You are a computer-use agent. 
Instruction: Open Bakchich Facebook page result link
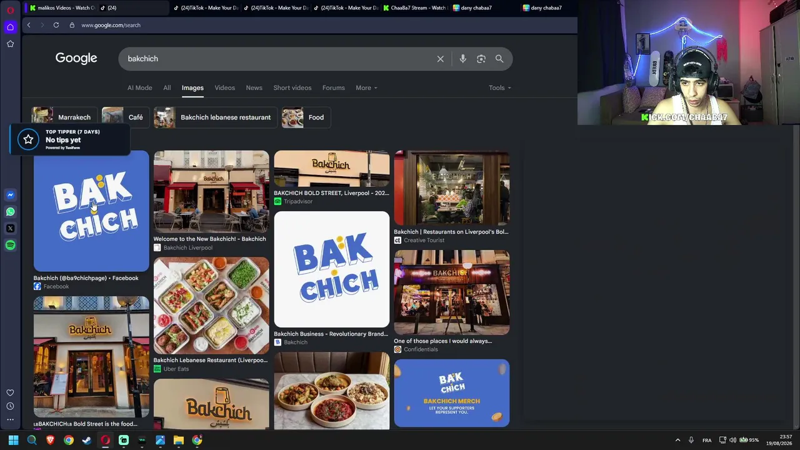pyautogui.click(x=86, y=278)
